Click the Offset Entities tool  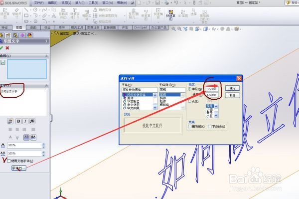coord(87,14)
